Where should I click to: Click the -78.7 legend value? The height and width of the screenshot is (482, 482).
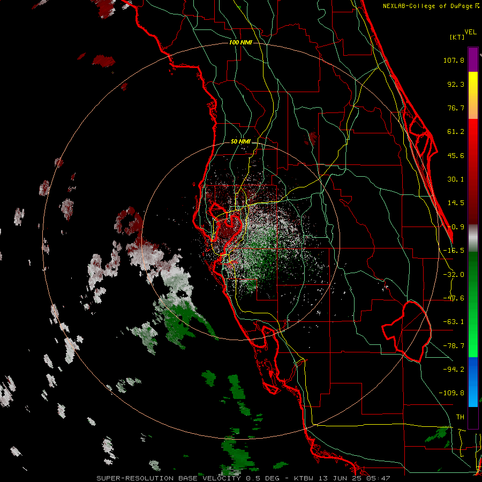454,346
